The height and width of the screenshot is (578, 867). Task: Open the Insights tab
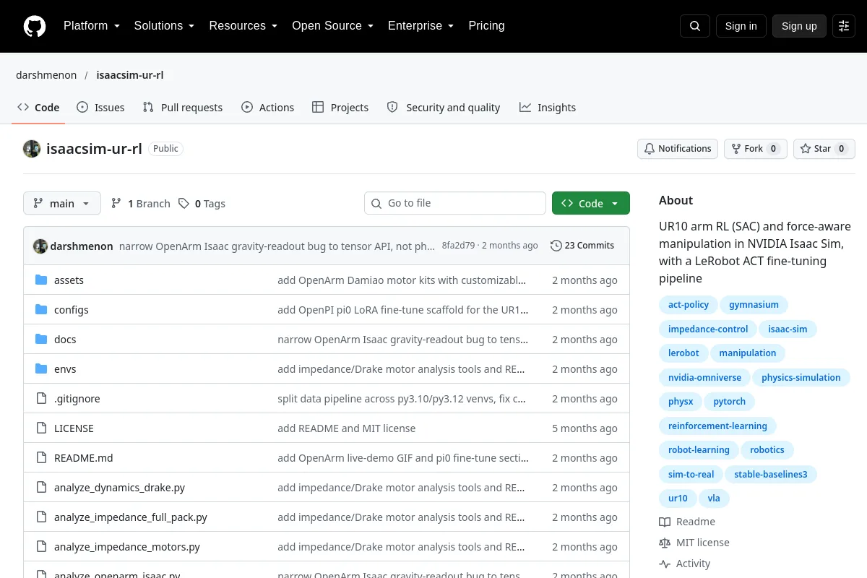548,108
